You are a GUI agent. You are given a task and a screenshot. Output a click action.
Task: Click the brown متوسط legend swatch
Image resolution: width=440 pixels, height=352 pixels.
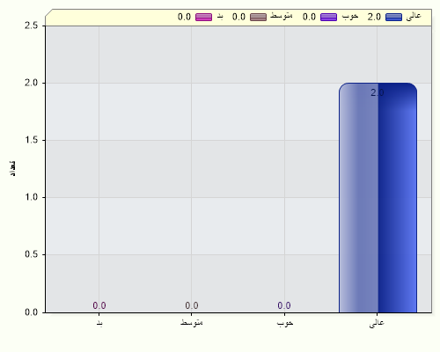tap(258, 17)
